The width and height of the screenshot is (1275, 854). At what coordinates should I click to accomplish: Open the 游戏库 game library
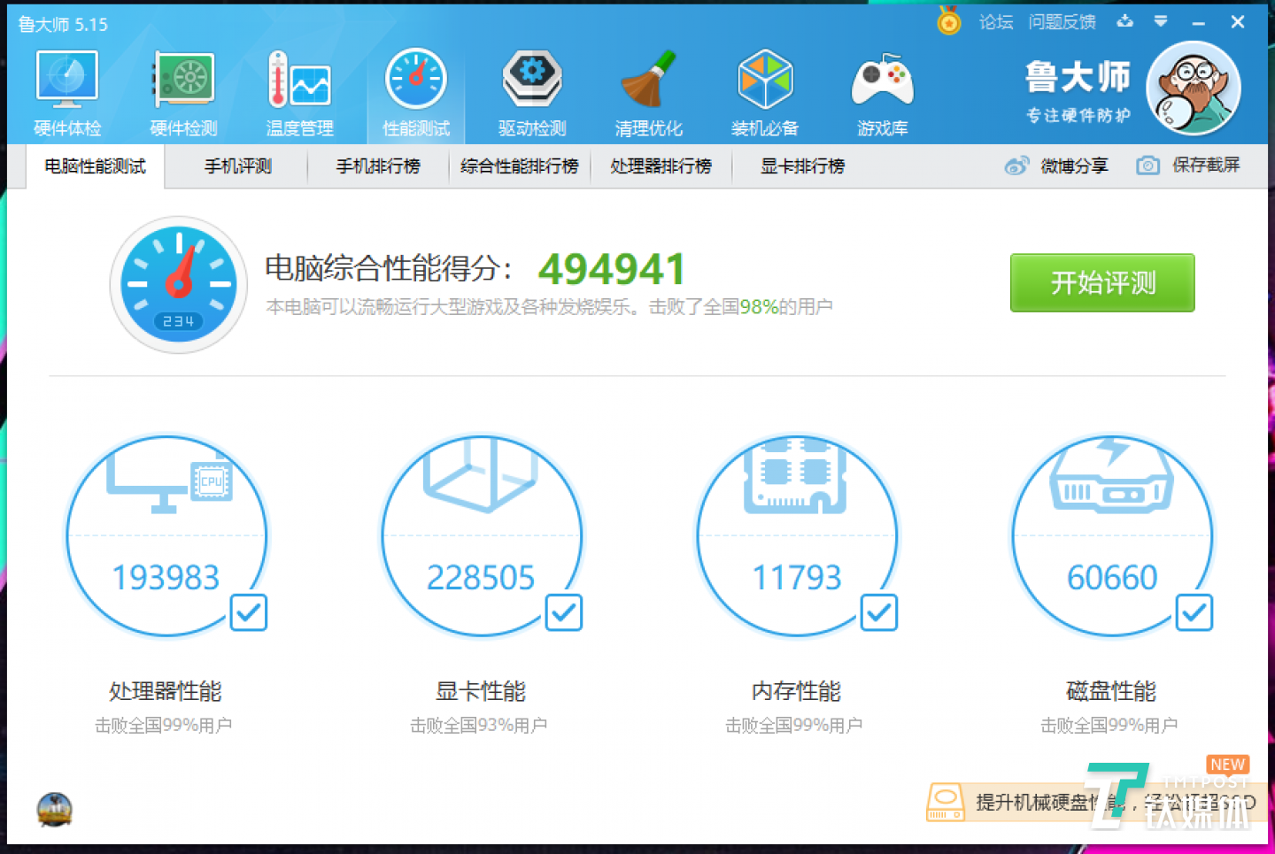[881, 88]
